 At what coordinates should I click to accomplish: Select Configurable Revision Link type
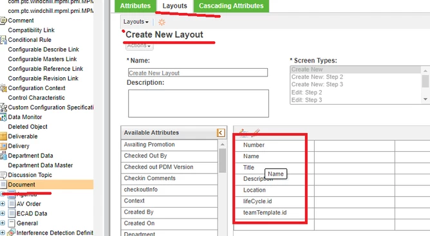coord(43,78)
